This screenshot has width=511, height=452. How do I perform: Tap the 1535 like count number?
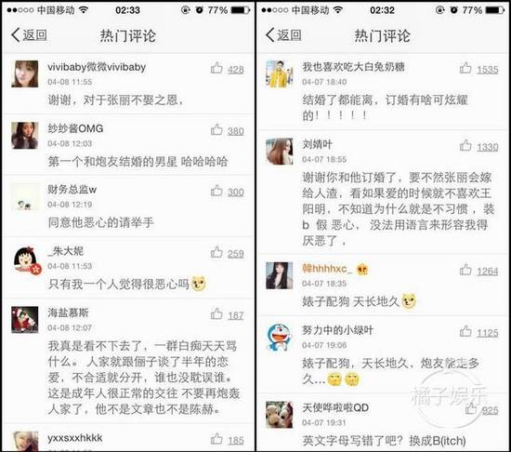488,70
